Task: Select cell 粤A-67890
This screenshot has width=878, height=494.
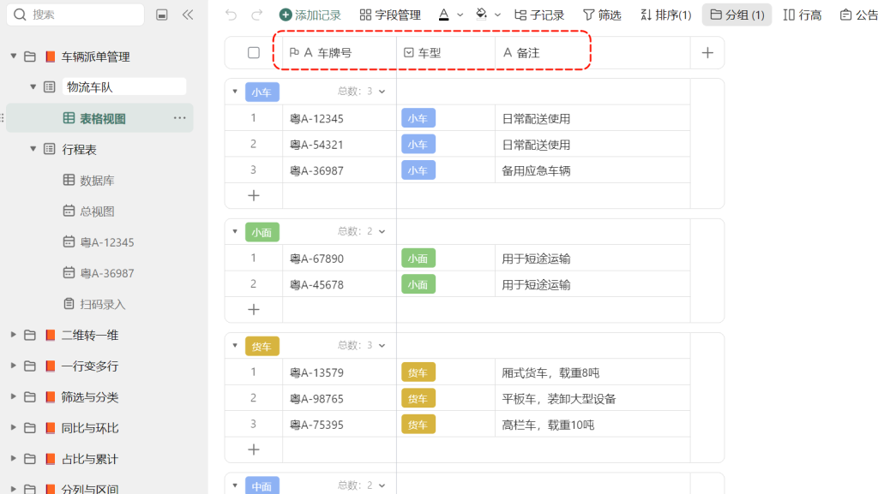Action: 340,259
